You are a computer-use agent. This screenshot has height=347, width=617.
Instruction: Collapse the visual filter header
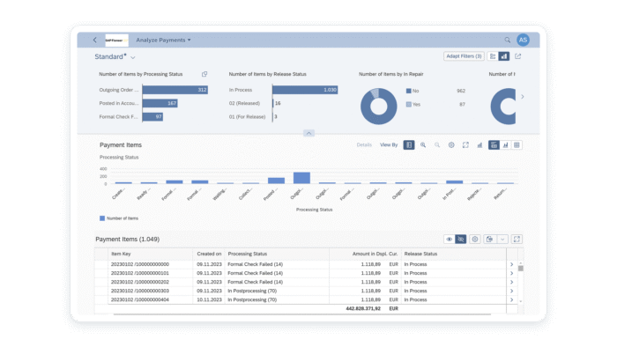pyautogui.click(x=308, y=133)
